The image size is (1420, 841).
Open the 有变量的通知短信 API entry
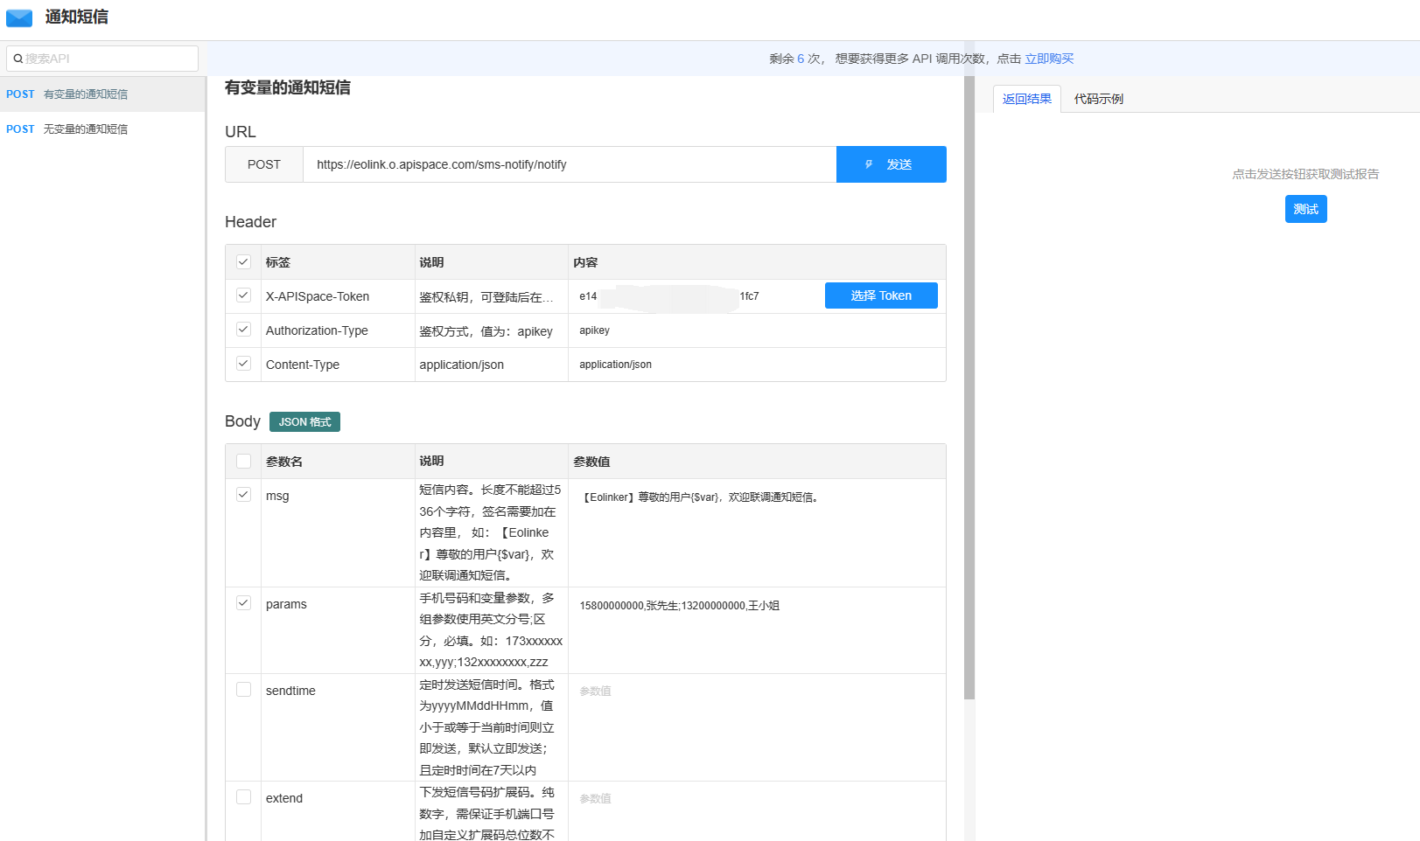click(102, 94)
